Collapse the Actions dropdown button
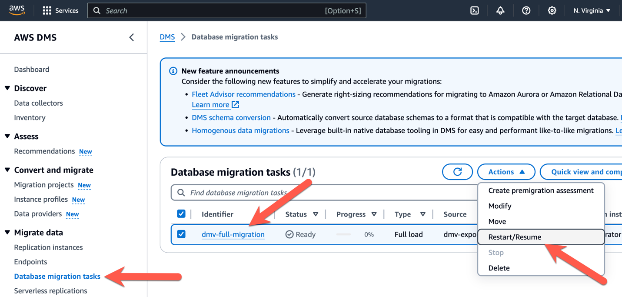 (x=506, y=172)
